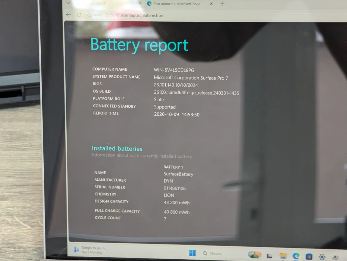Click serial number 0114861106
347x261 pixels.
pyautogui.click(x=175, y=188)
